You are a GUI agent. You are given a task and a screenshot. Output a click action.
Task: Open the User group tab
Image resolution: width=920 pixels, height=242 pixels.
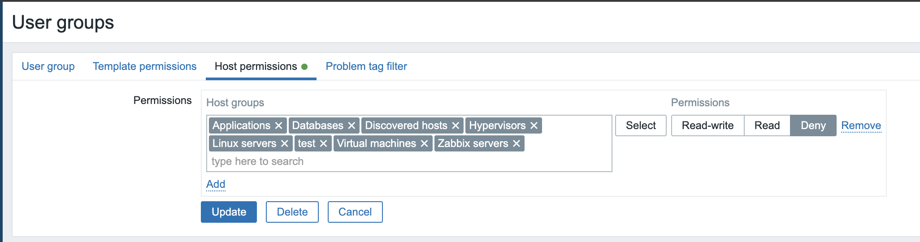click(x=48, y=66)
